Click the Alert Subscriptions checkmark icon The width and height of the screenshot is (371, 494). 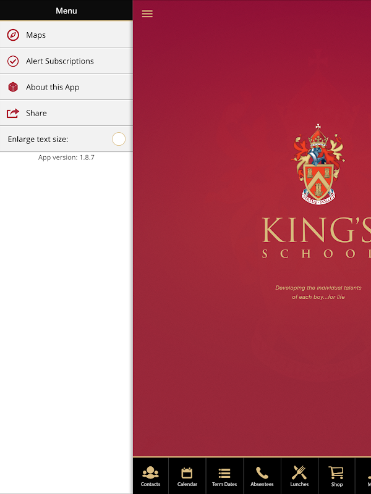13,61
